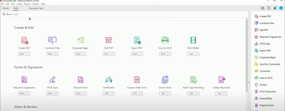
Task: Select Accessibility in the right sidebar
Action: click(263, 98)
